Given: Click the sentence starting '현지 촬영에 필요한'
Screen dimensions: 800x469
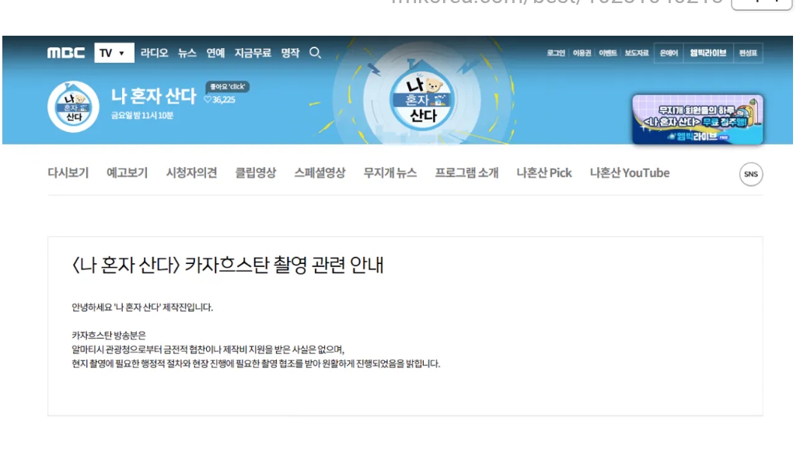Looking at the screenshot, I should [256, 363].
